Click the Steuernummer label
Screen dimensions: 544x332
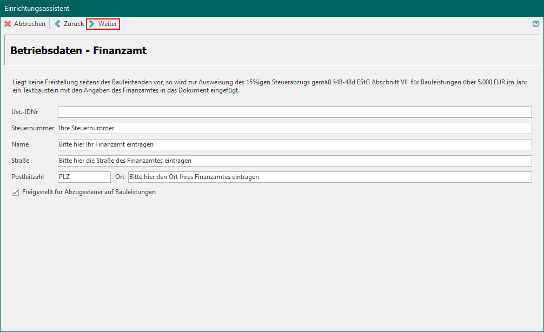coord(32,128)
